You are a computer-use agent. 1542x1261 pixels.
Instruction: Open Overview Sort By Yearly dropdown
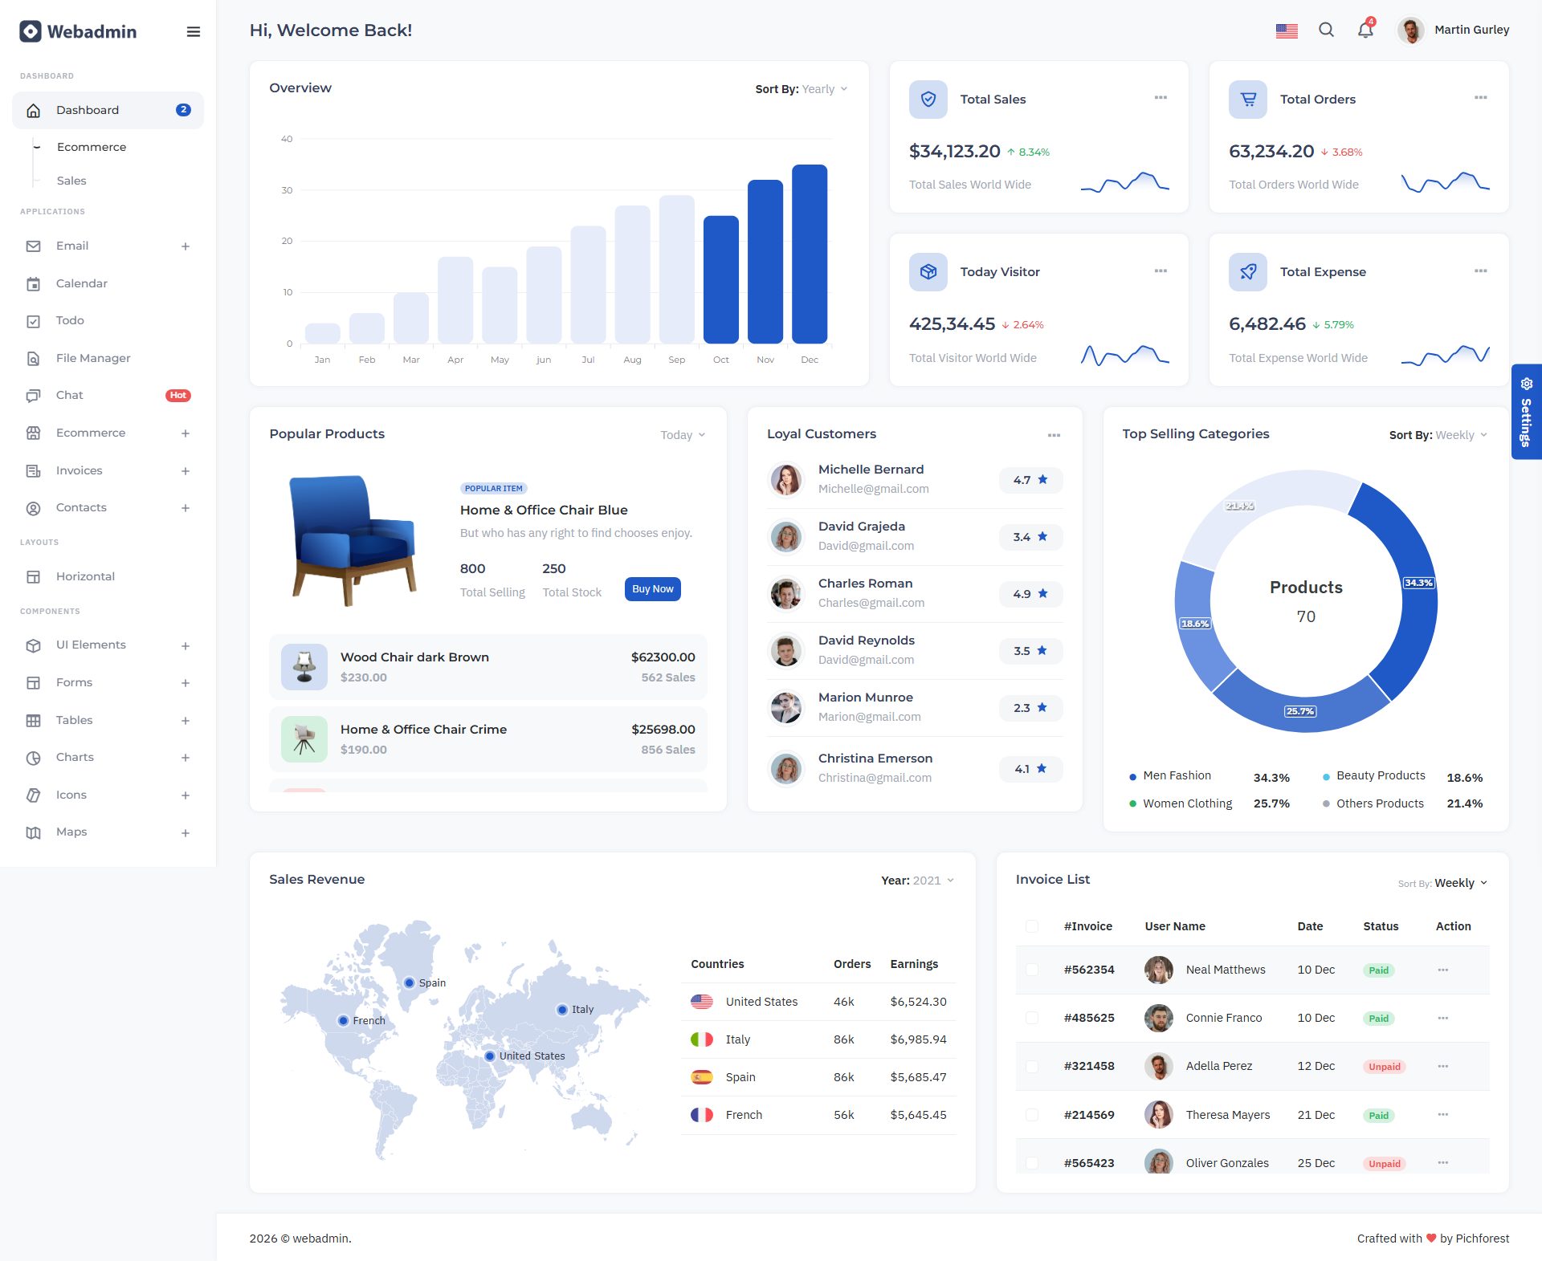coord(802,89)
